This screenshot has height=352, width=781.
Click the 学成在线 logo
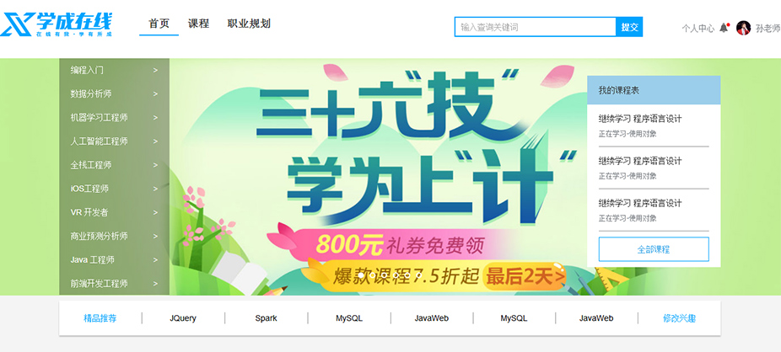point(57,25)
